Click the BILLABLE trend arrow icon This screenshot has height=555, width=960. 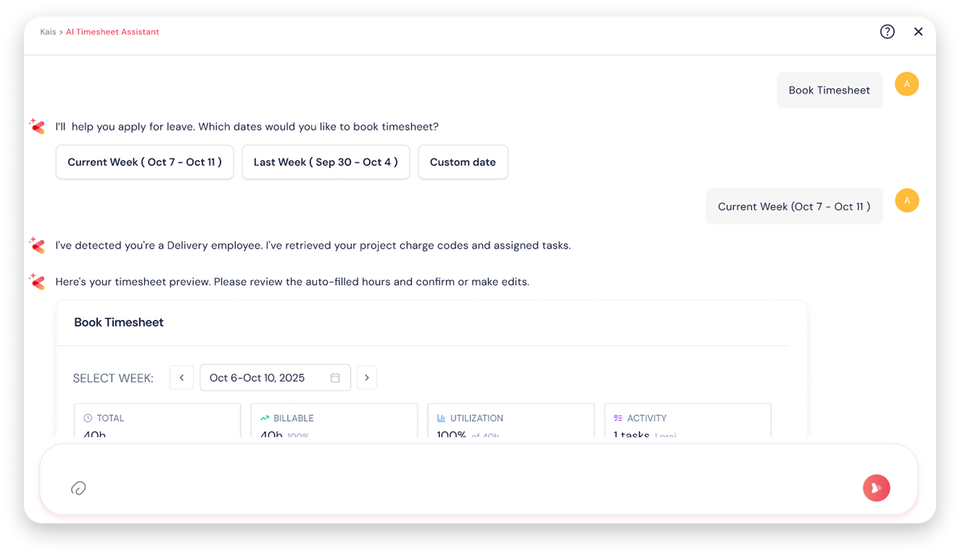(x=265, y=418)
